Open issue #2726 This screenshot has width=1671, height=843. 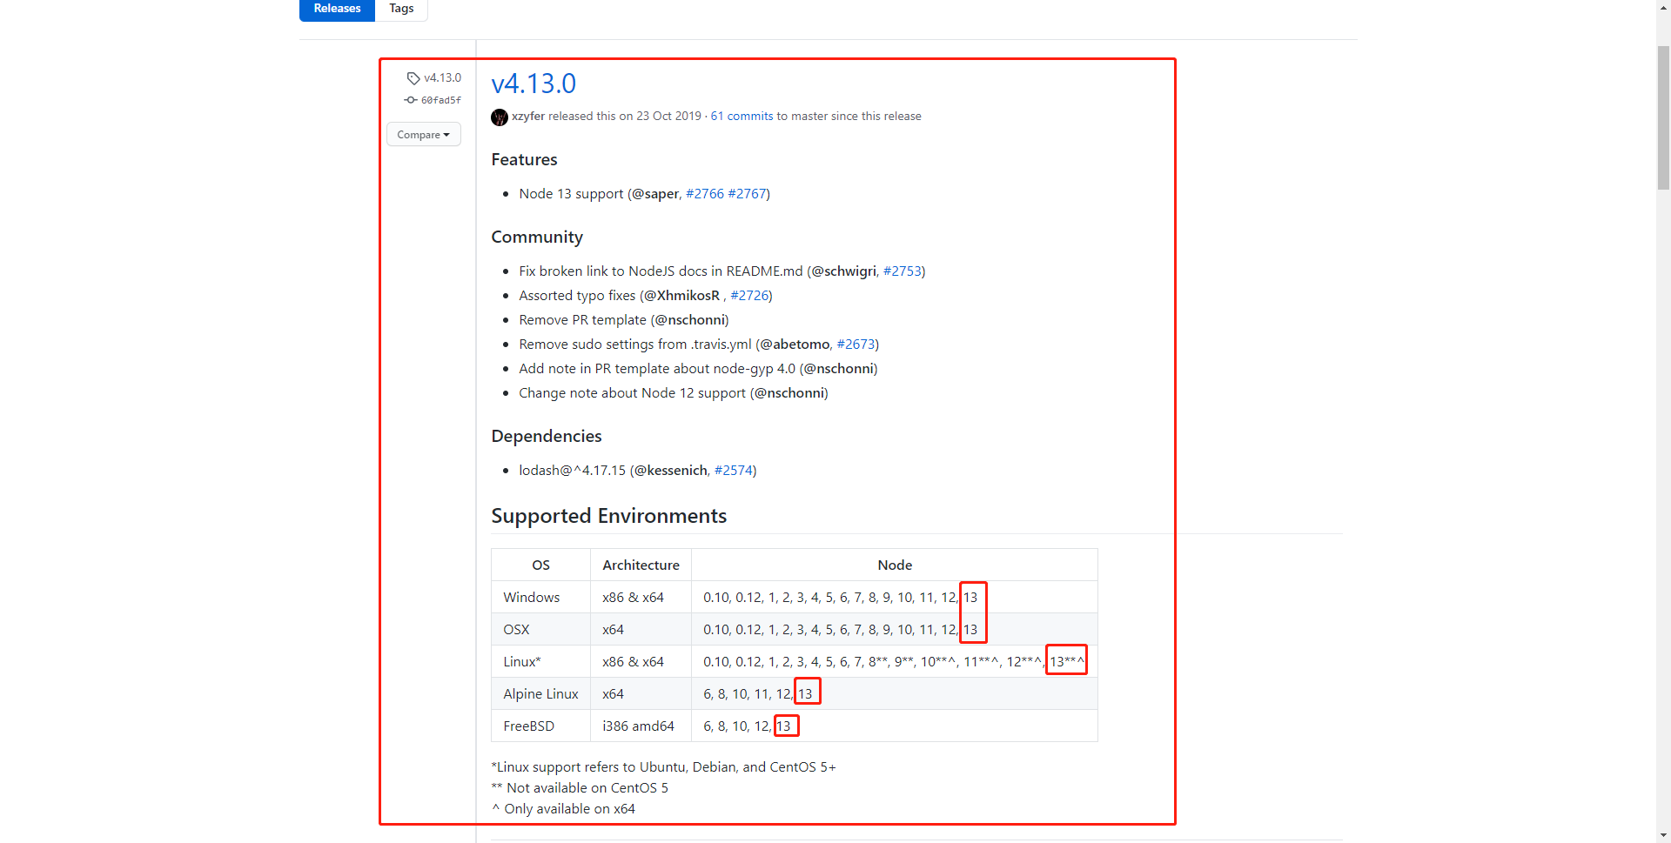coord(749,296)
